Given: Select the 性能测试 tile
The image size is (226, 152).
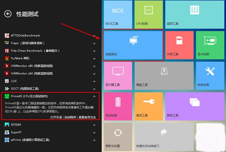Looking at the screenshot, I should [133, 45].
